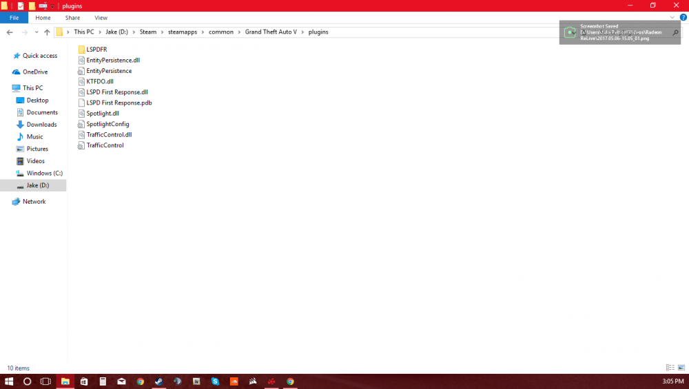Go up one folder level
The height and width of the screenshot is (389, 689).
pyautogui.click(x=47, y=32)
